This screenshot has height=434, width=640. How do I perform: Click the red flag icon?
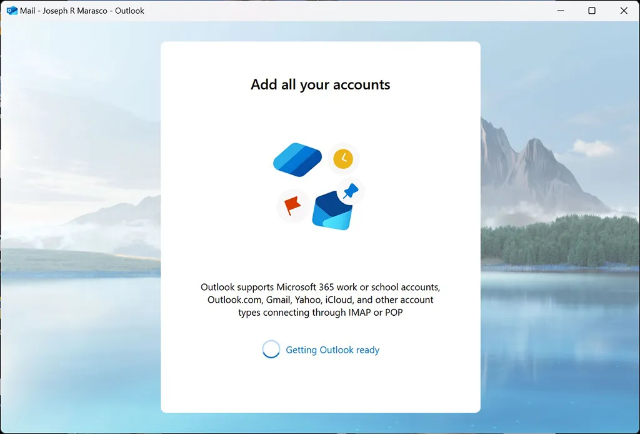click(x=292, y=206)
